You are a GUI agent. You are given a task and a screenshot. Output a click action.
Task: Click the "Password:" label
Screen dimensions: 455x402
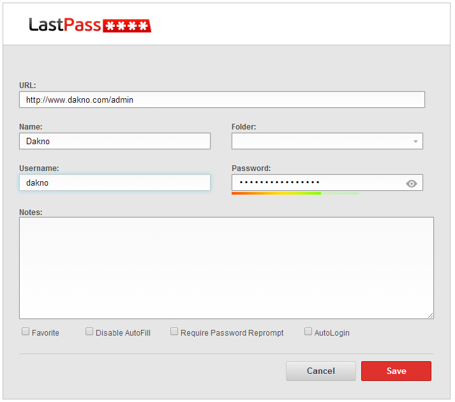coord(251,168)
